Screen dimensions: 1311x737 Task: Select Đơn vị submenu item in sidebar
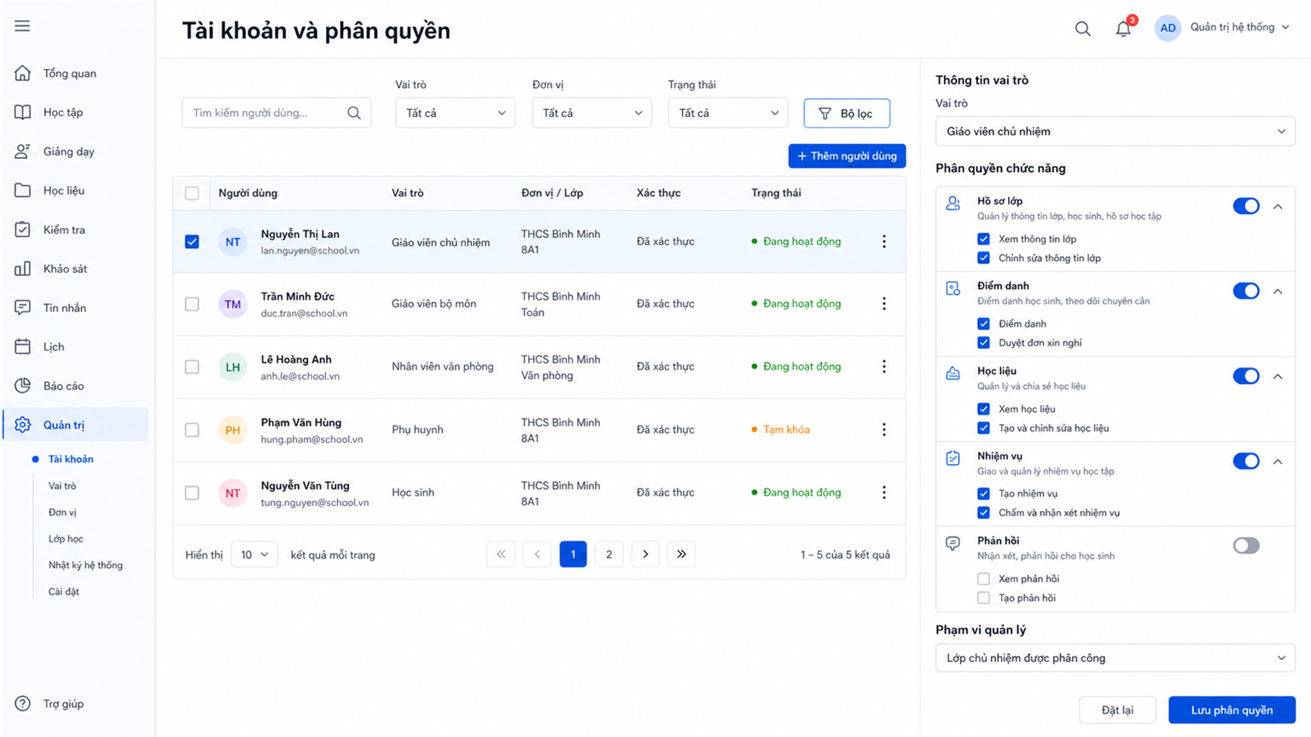pyautogui.click(x=62, y=512)
